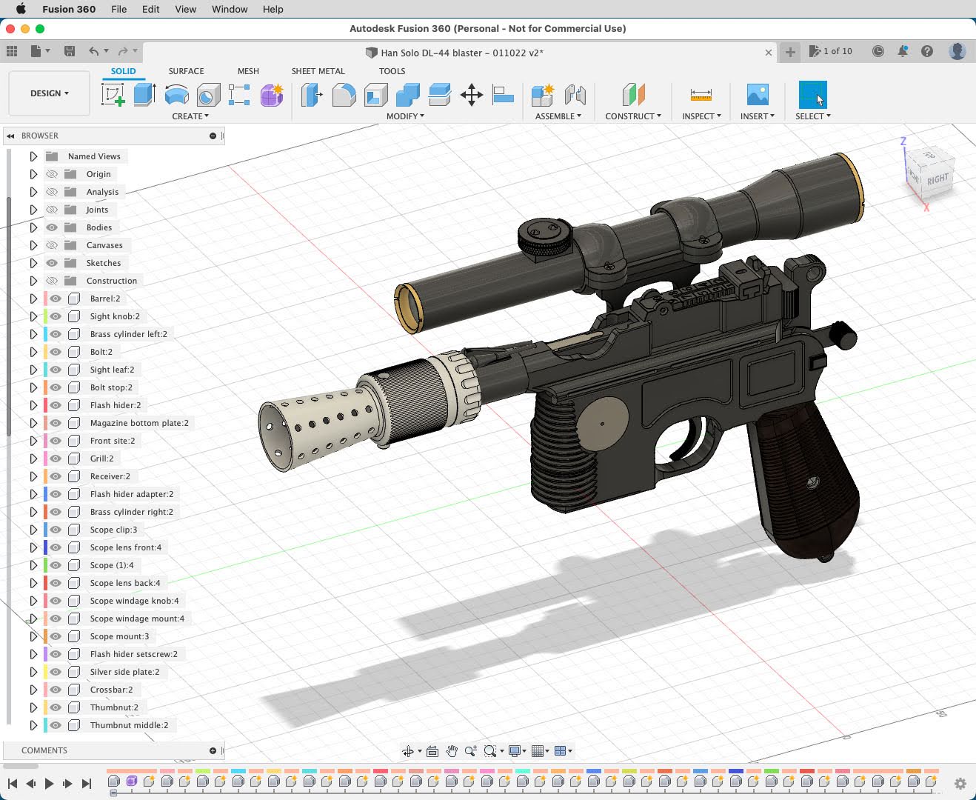Click the Measure inspect icon
This screenshot has width=976, height=800.
(x=701, y=95)
